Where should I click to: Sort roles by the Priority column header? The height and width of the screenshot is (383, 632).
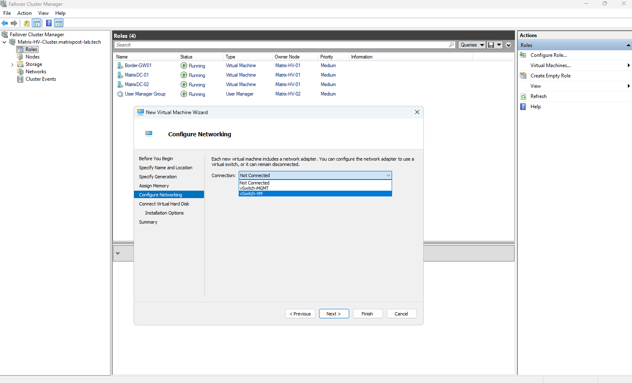pos(333,57)
